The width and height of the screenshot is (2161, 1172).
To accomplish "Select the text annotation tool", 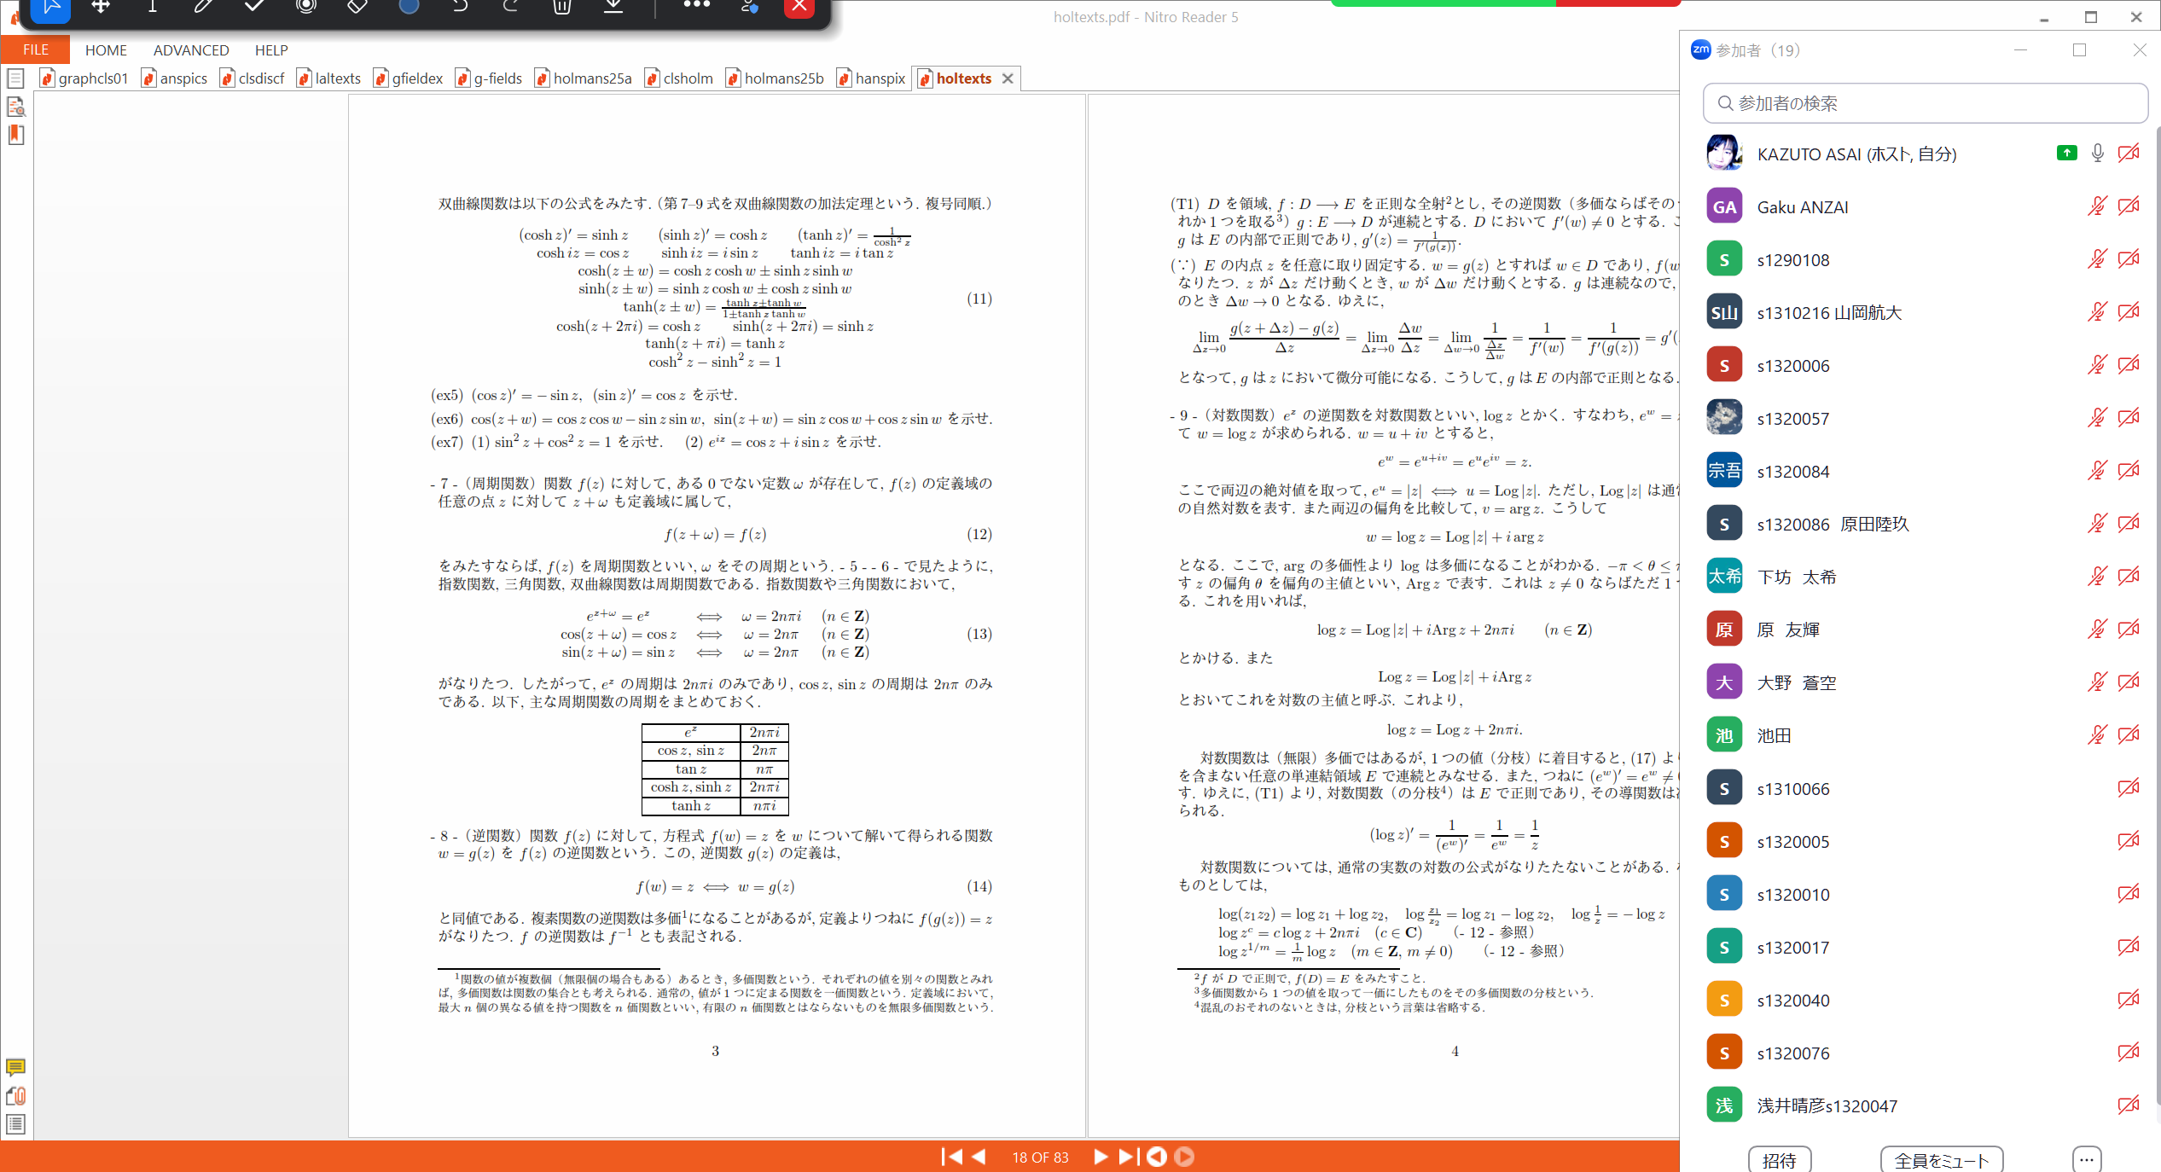I will click(152, 7).
